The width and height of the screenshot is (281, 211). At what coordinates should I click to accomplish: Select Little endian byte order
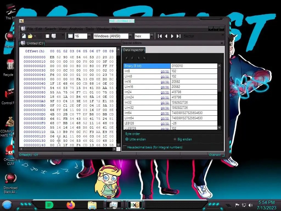point(136,139)
